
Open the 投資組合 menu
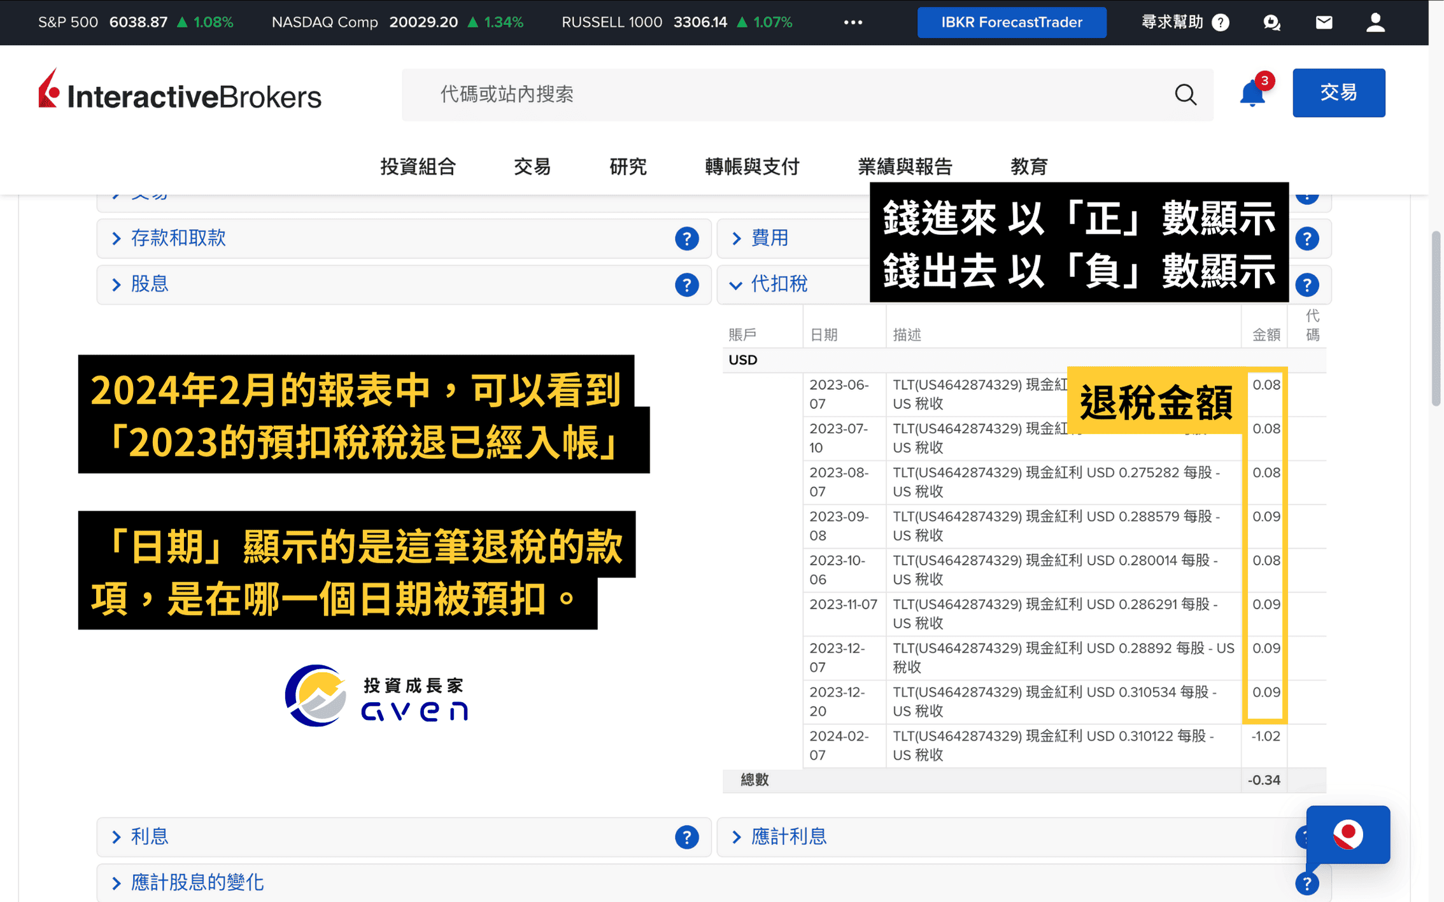pos(418,167)
